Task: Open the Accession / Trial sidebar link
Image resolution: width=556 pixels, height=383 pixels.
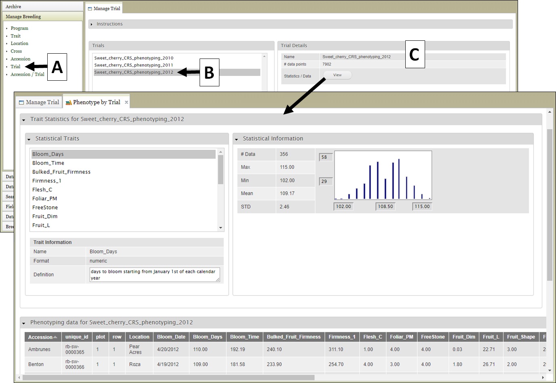Action: [x=27, y=74]
